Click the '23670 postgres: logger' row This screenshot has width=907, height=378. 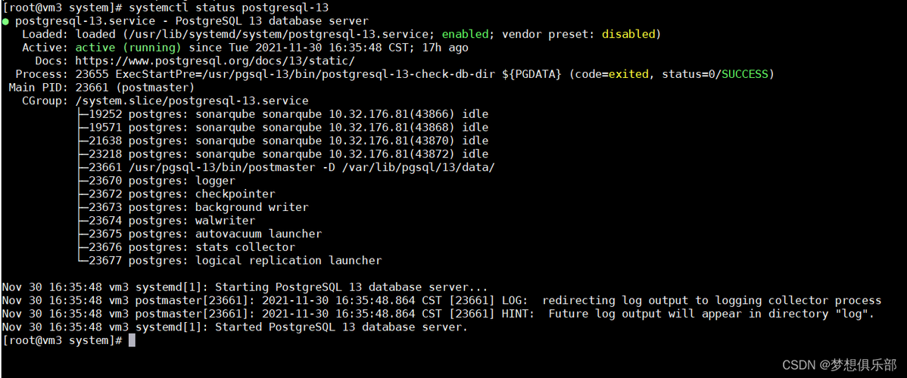click(156, 181)
